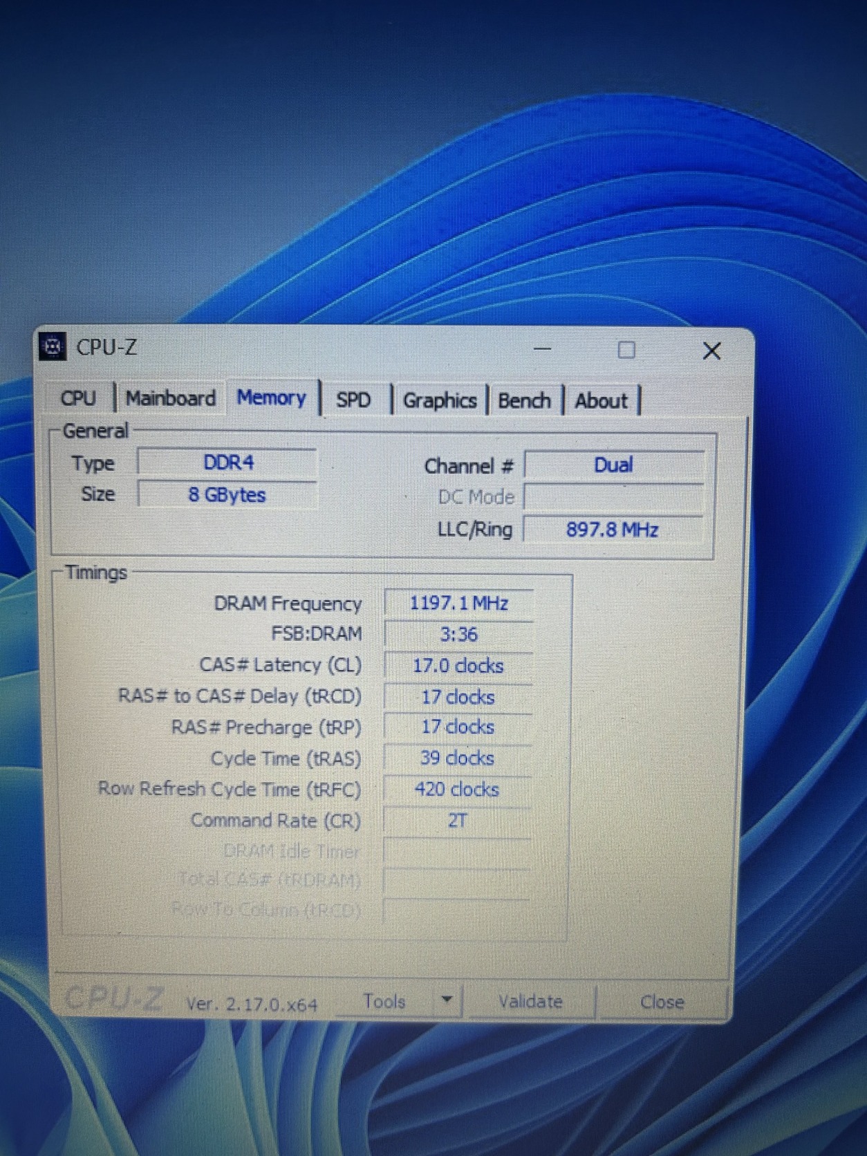Open the Bench tab
867x1156 pixels.
tap(524, 400)
